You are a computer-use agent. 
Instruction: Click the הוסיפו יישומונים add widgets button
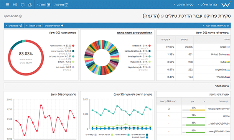(54, 26)
